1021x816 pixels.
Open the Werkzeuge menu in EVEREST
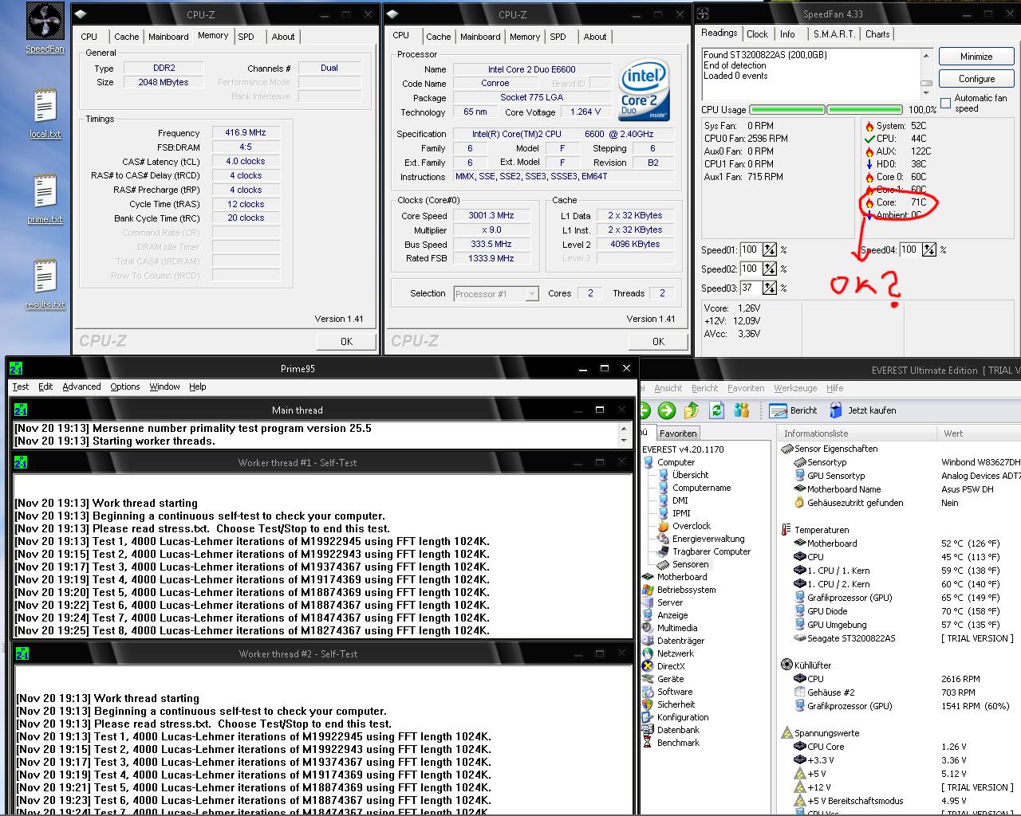point(795,388)
